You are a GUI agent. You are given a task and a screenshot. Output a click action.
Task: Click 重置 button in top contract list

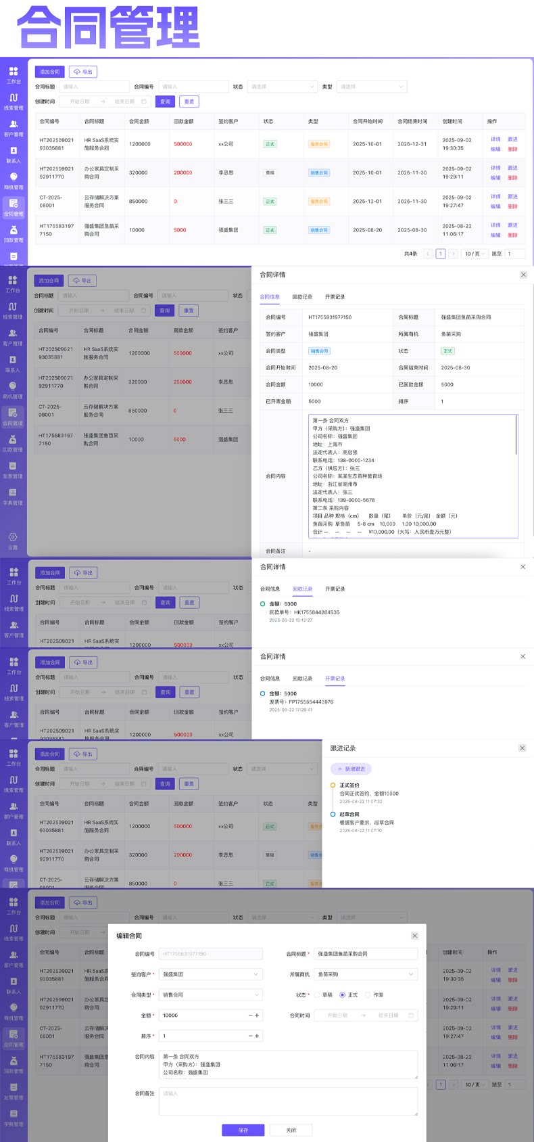[189, 101]
